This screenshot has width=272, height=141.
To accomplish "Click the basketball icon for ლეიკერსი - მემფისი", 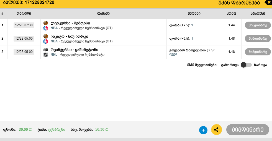I will (x=46, y=23).
